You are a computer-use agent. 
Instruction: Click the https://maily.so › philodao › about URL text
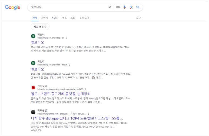point(52,65)
